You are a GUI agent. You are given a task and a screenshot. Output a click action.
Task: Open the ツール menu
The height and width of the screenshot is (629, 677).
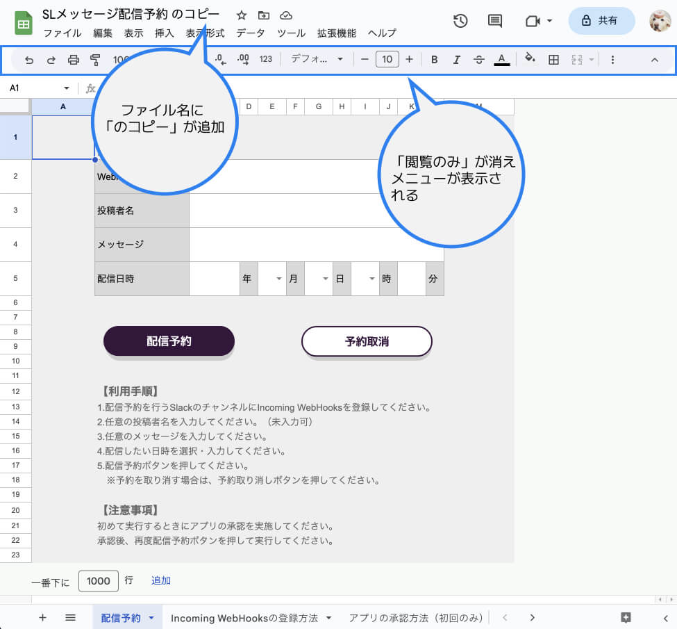[291, 33]
